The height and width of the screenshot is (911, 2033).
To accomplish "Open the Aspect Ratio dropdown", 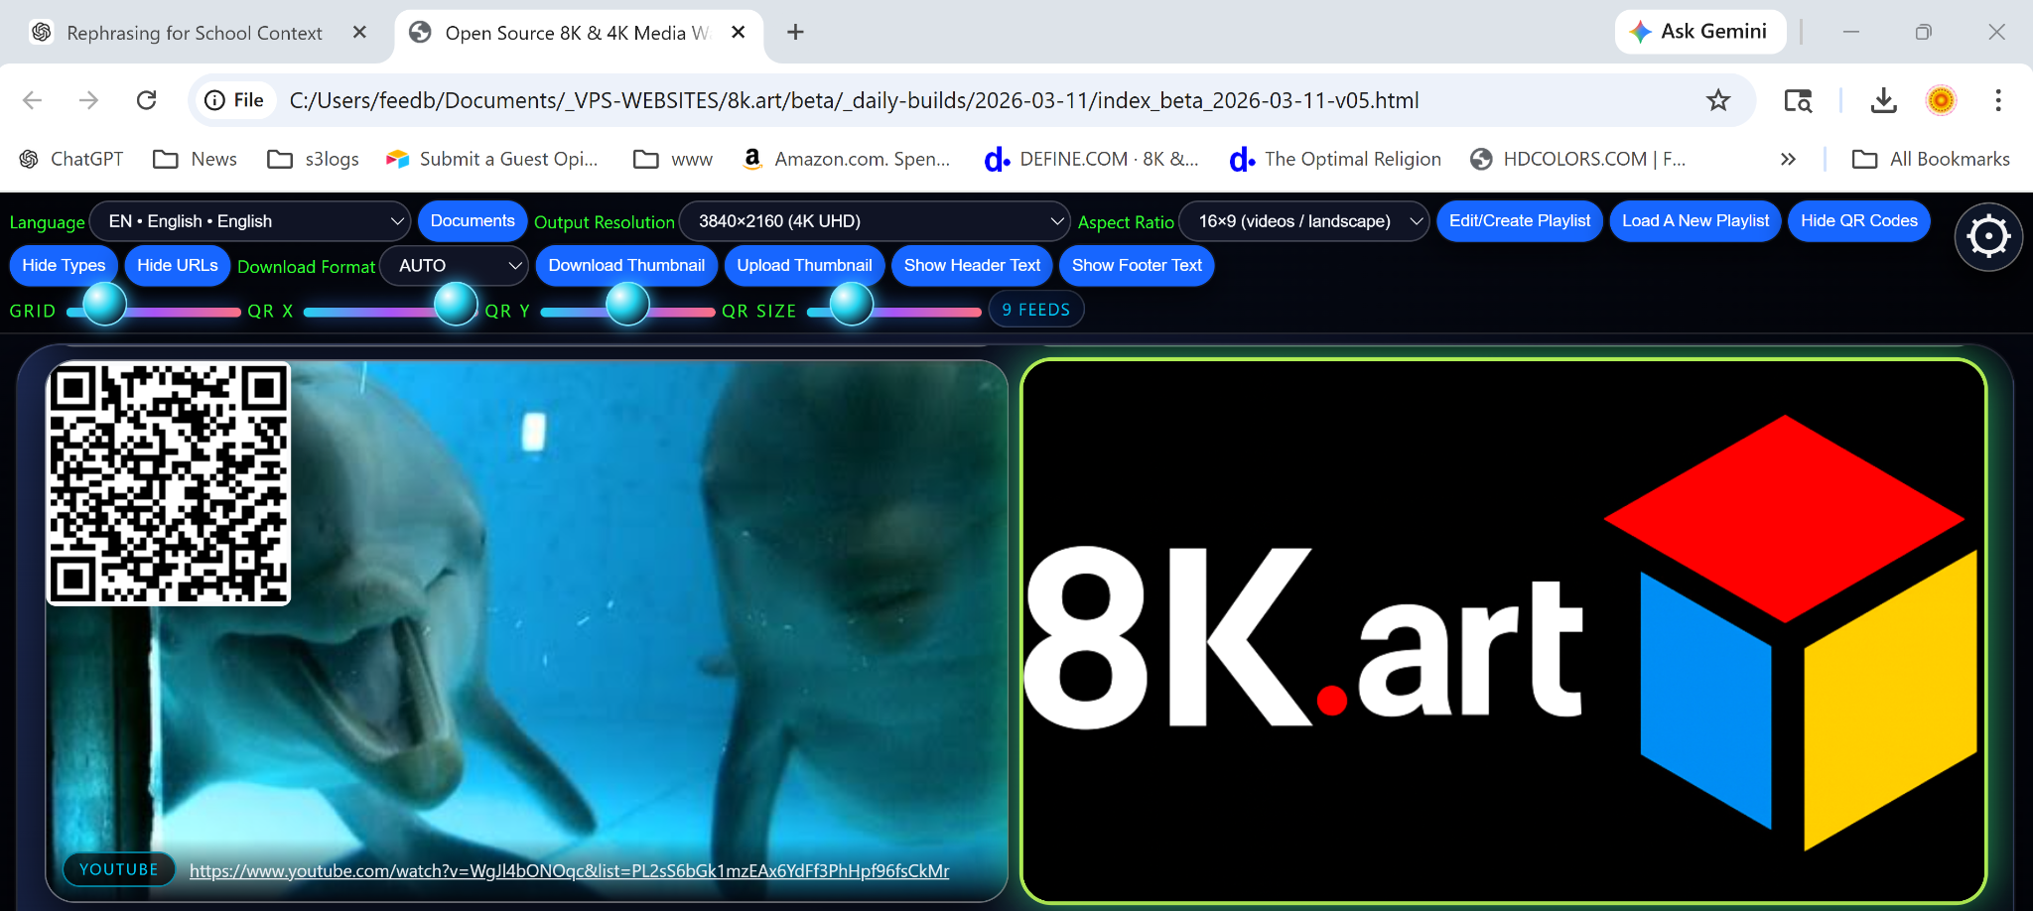I will 1303,221.
